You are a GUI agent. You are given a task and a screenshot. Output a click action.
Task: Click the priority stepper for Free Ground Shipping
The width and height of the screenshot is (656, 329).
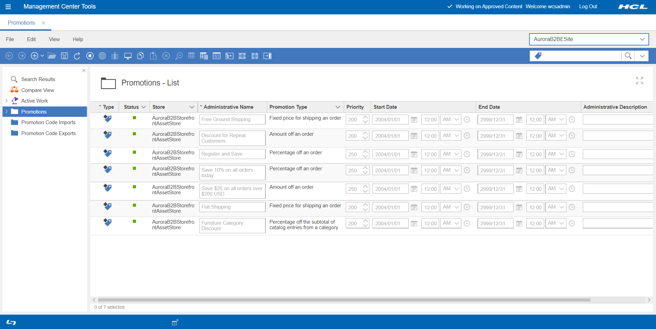tap(365, 120)
